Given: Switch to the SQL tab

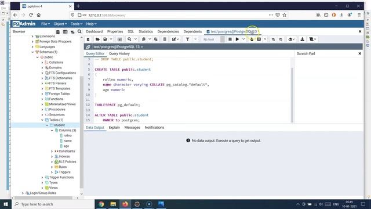Looking at the screenshot, I should point(130,31).
